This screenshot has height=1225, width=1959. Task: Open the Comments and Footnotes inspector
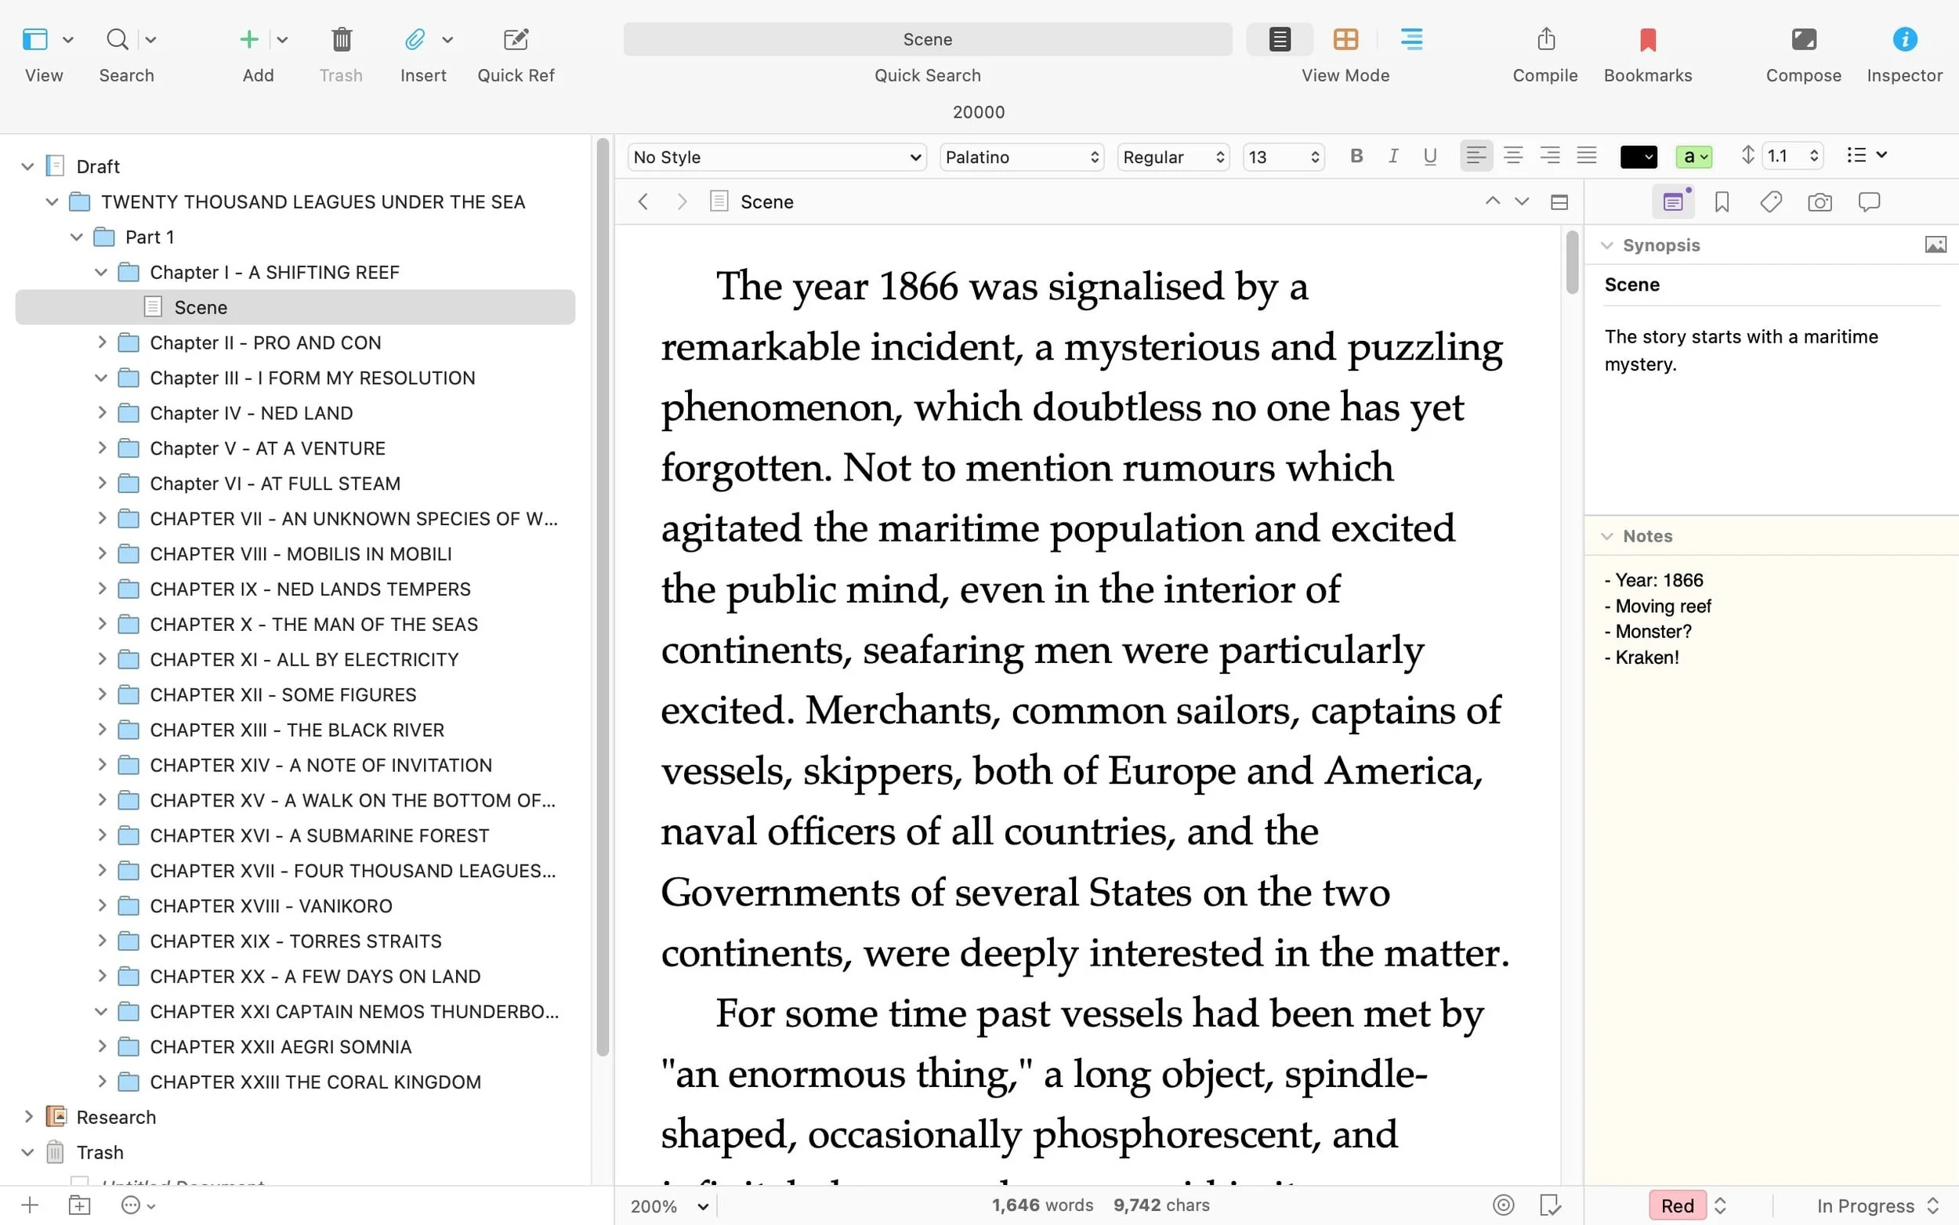pyautogui.click(x=1868, y=201)
